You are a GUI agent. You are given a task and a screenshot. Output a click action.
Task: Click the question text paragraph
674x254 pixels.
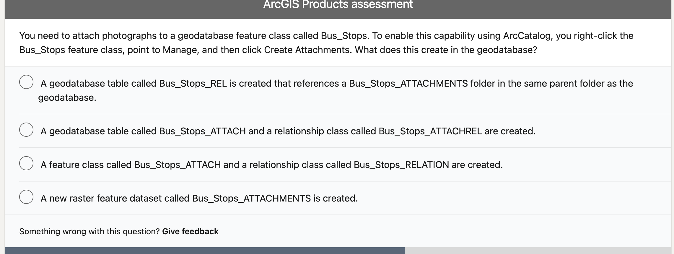click(325, 43)
